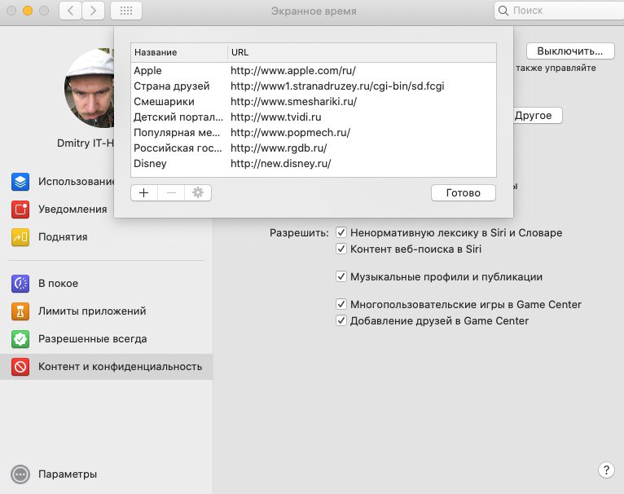Select Контент и конфиденциальность in sidebar
Viewport: 624px width, 494px height.
pos(106,367)
